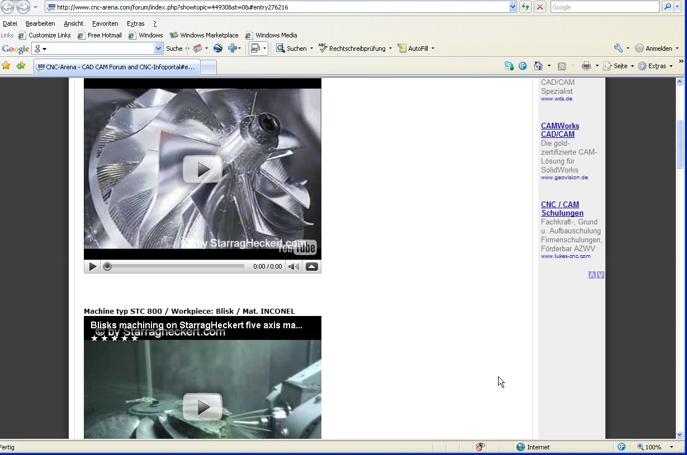
Task: Expand the toolbar overflow chevron
Action: (x=681, y=61)
